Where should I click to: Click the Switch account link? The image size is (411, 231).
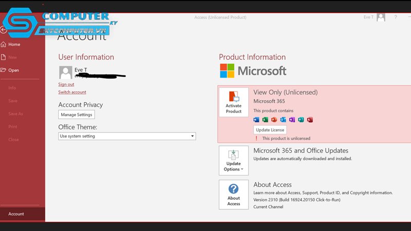[72, 92]
